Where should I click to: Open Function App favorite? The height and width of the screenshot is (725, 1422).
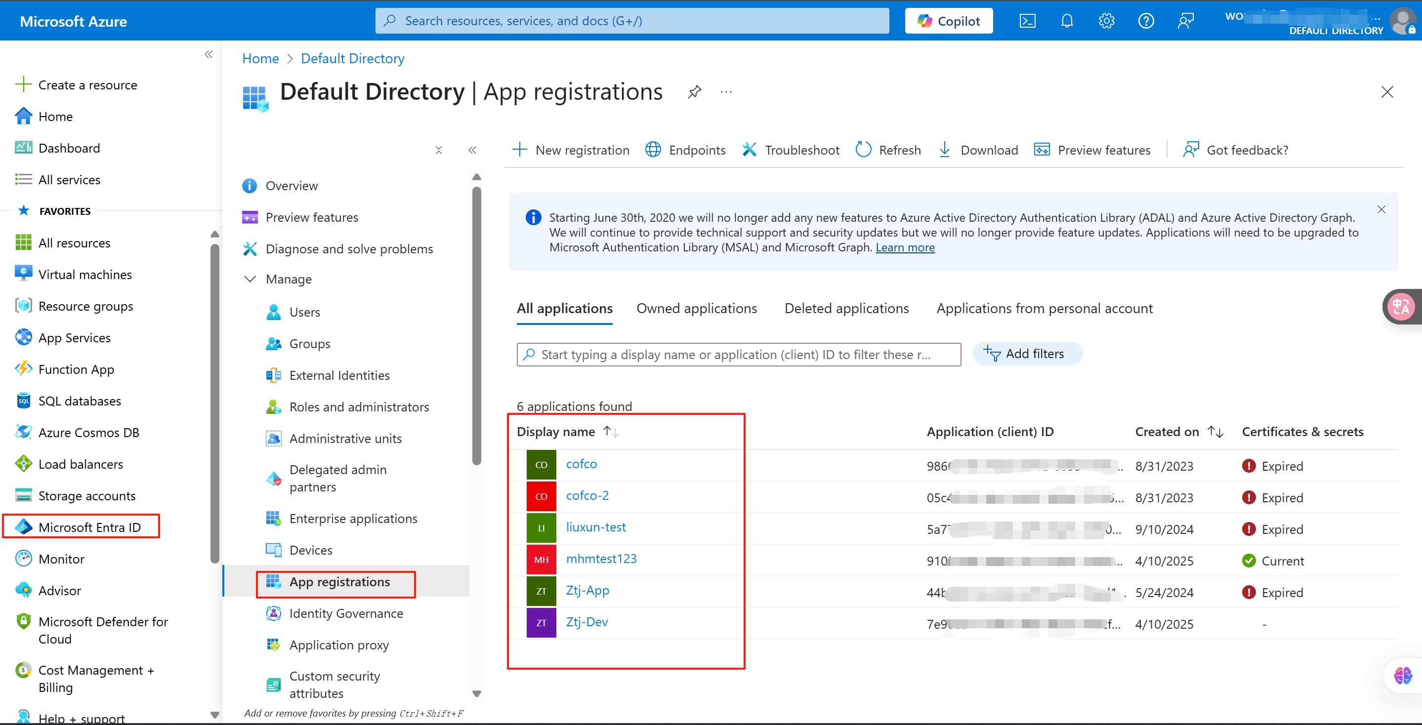65,369
